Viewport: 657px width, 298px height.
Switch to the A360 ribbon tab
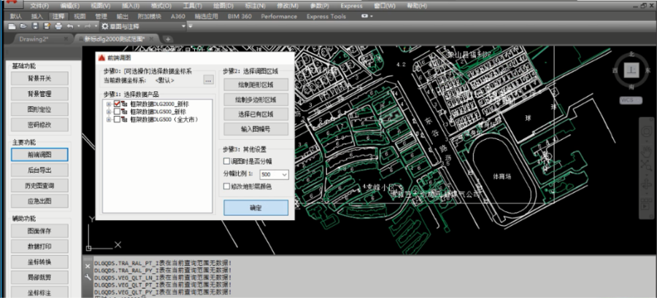[179, 16]
